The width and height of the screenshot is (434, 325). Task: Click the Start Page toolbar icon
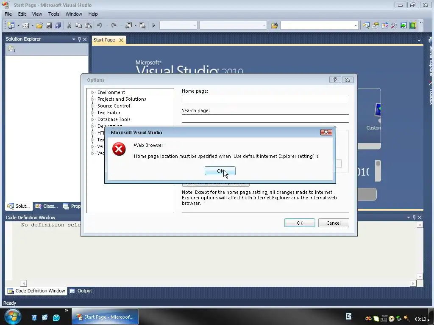tap(403, 25)
